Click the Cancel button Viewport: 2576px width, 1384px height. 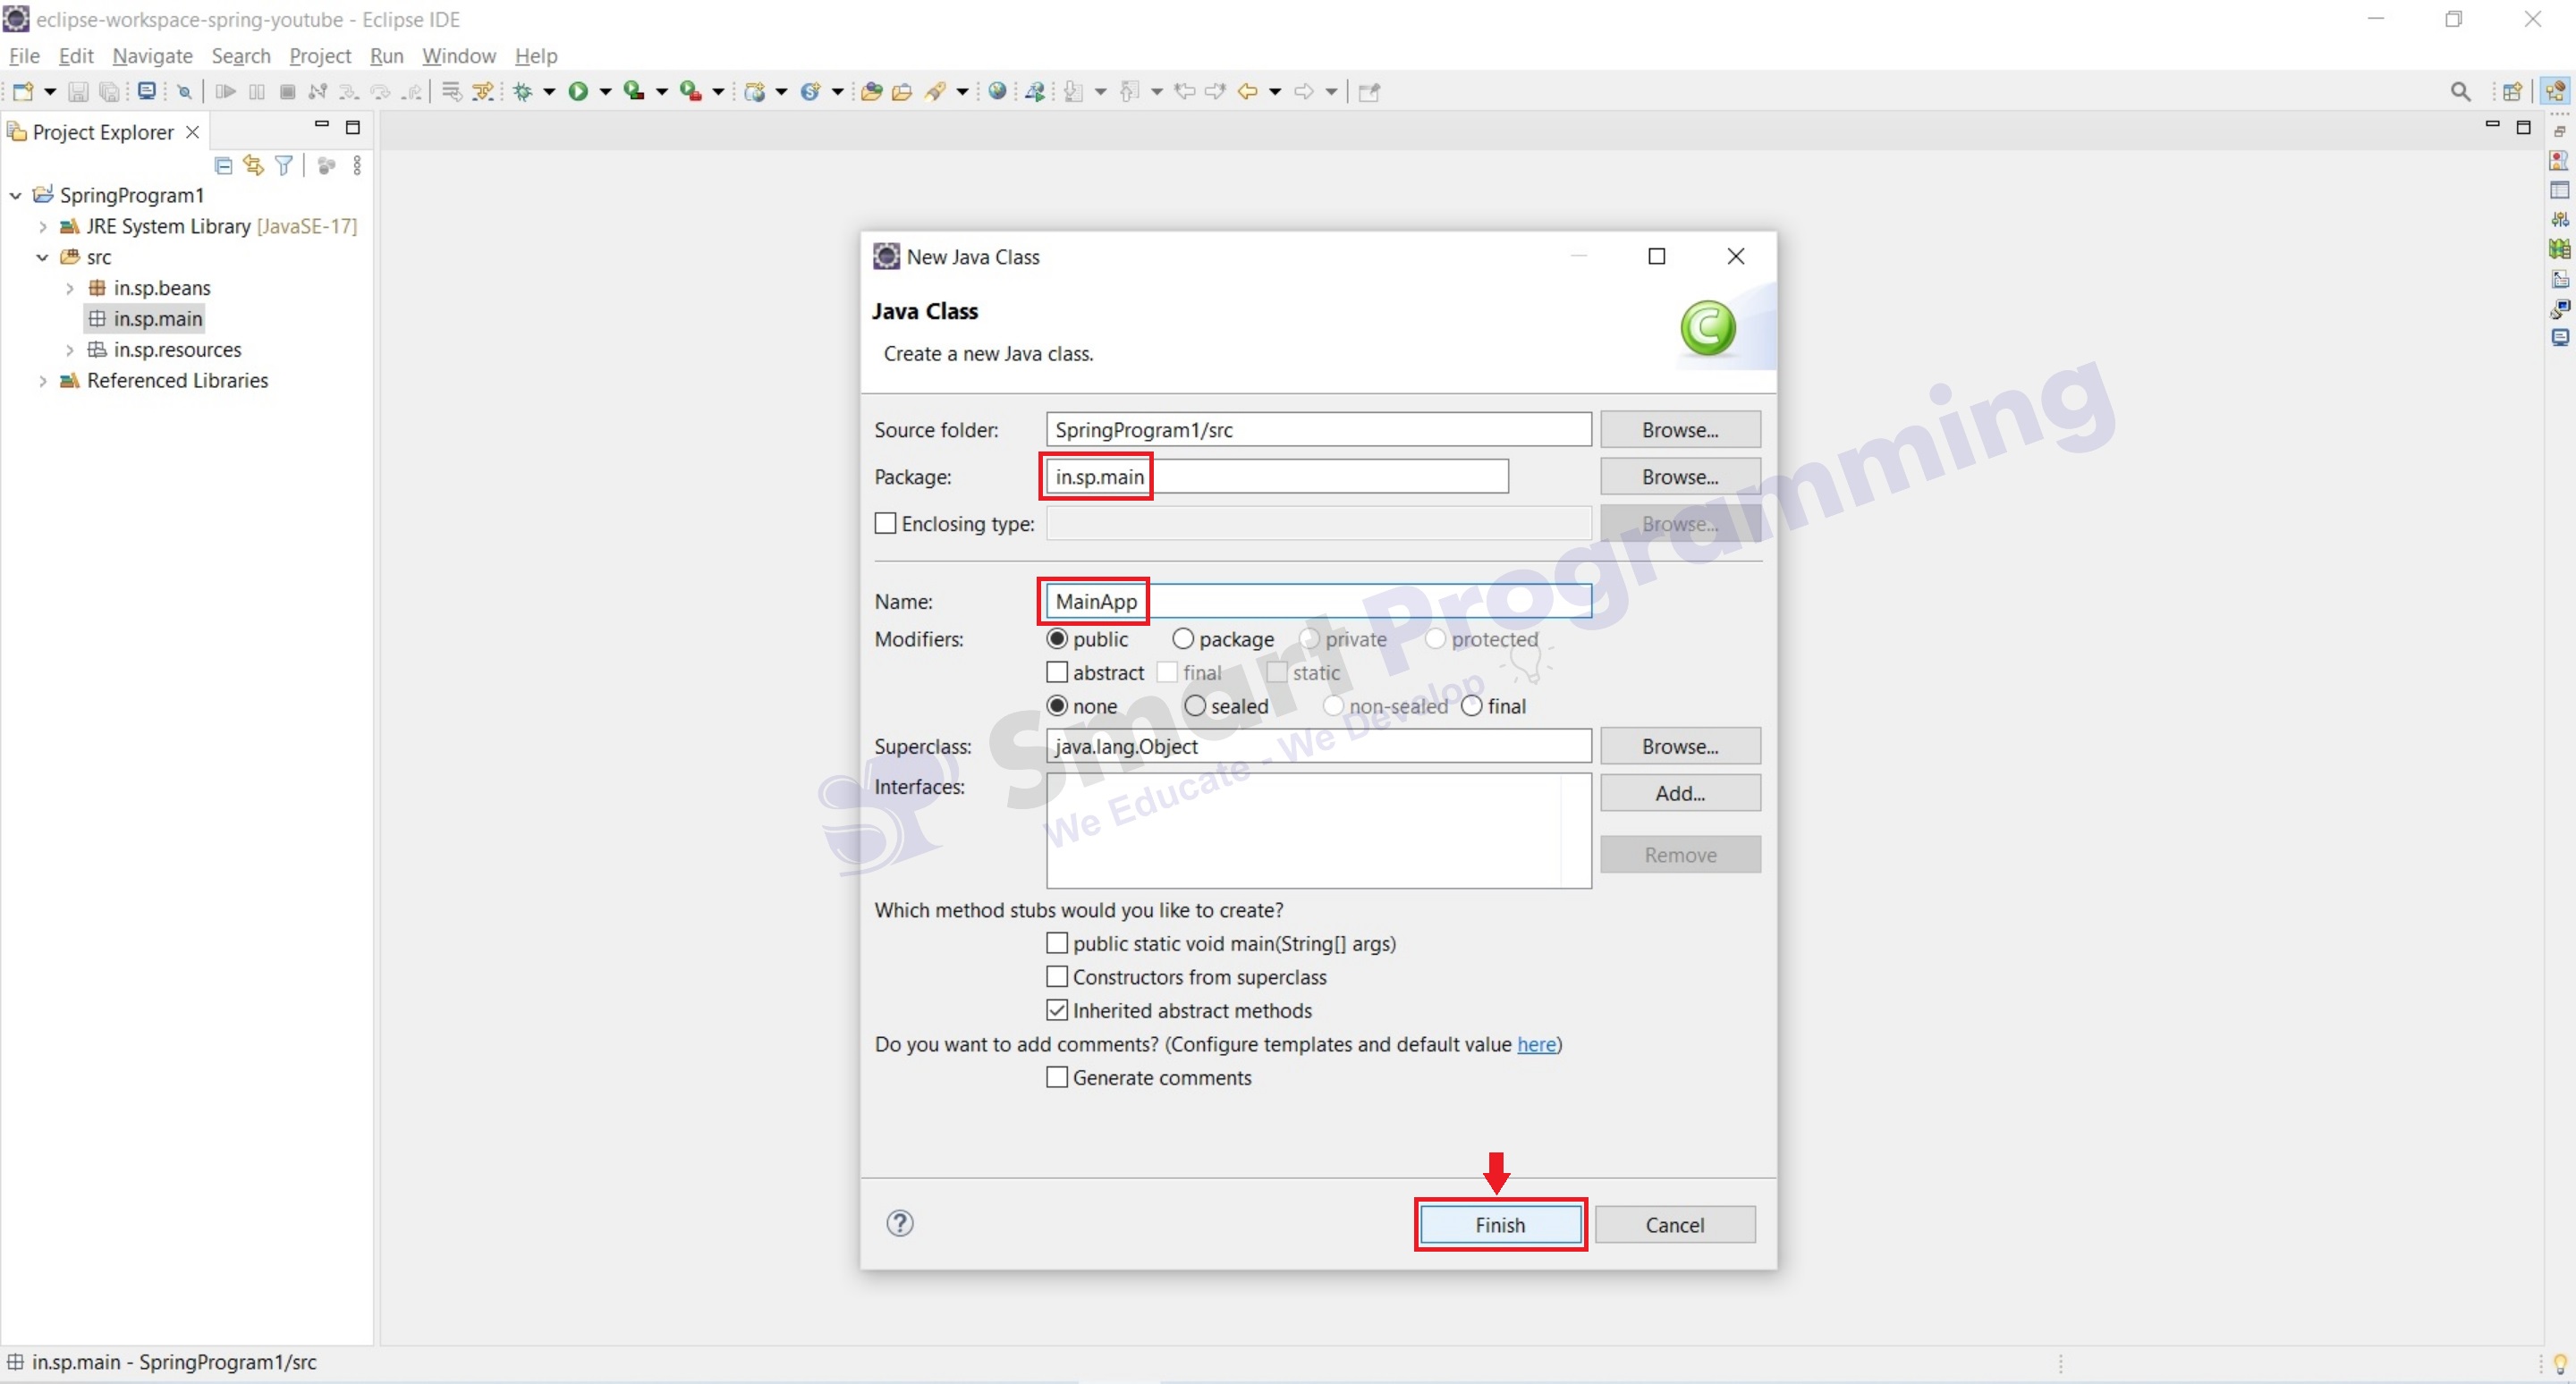pos(1675,1225)
